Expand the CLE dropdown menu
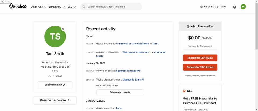The image size is (258, 111). [x=71, y=7]
